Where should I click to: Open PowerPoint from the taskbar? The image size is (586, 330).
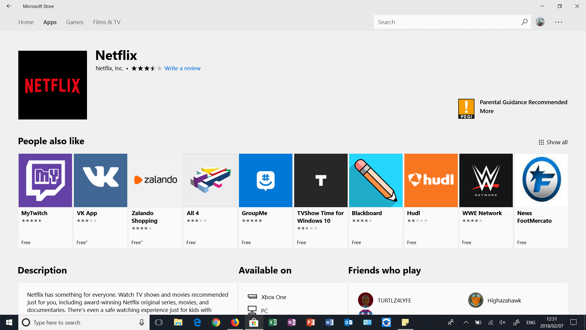click(x=311, y=322)
